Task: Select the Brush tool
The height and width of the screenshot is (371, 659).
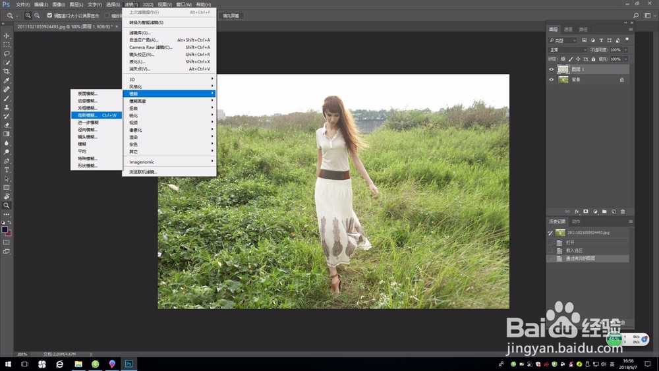Action: point(7,98)
